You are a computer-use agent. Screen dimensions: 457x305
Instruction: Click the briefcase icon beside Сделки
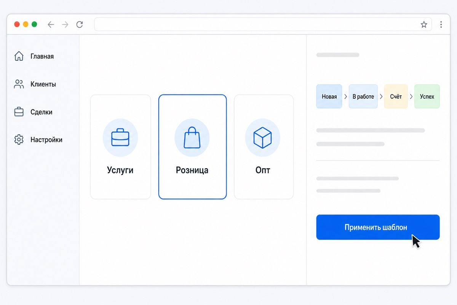tap(19, 112)
